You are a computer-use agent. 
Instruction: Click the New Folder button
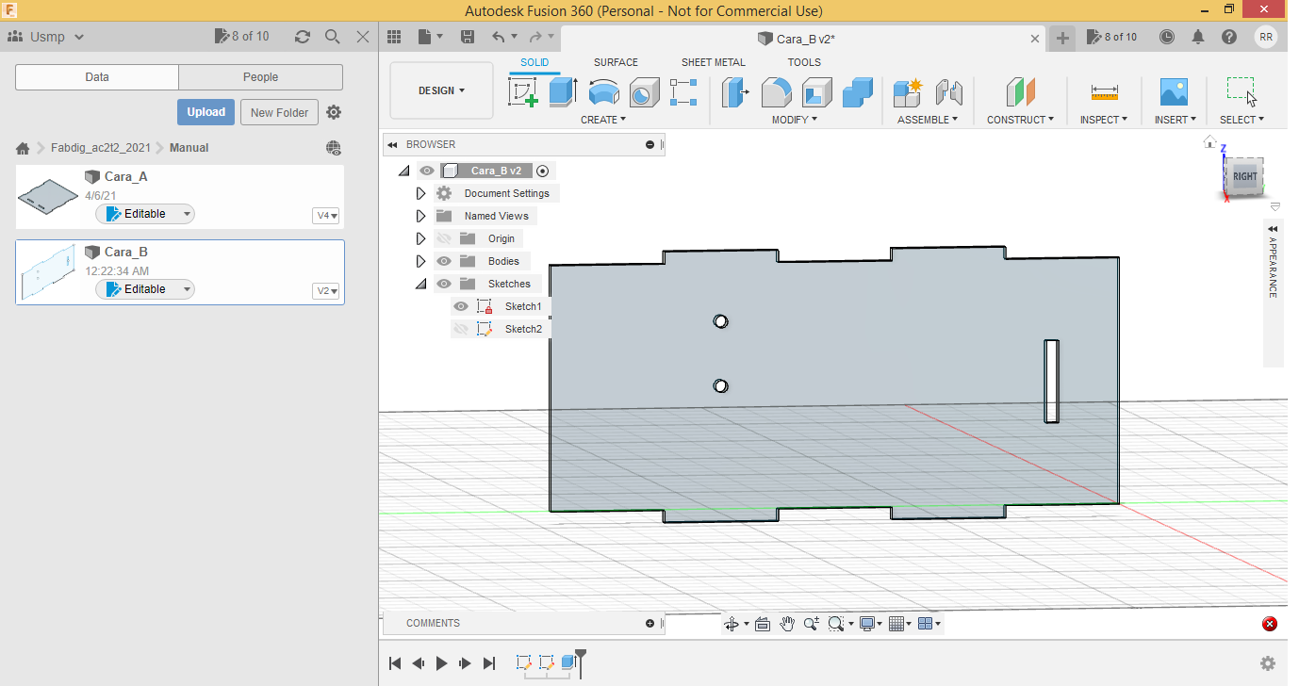coord(280,112)
